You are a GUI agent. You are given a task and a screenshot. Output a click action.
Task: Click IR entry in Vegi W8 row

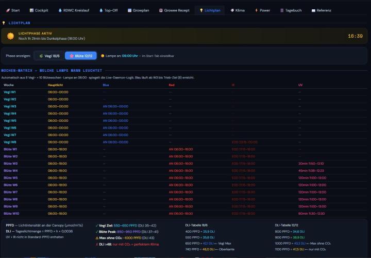tap(245, 142)
